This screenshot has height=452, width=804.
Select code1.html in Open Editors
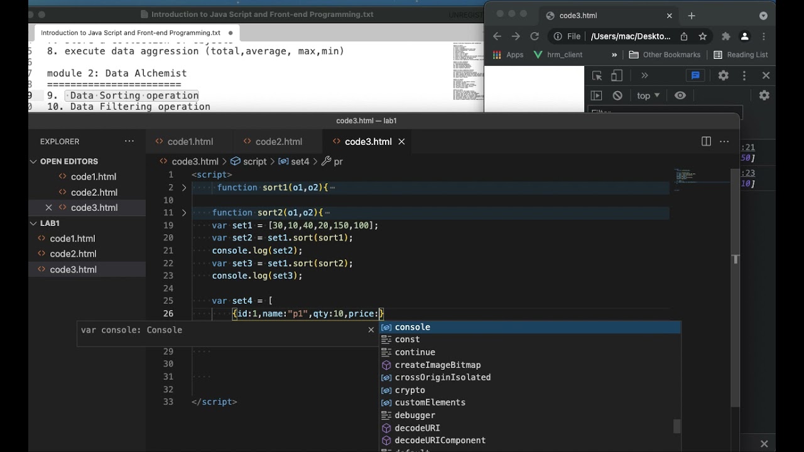94,177
